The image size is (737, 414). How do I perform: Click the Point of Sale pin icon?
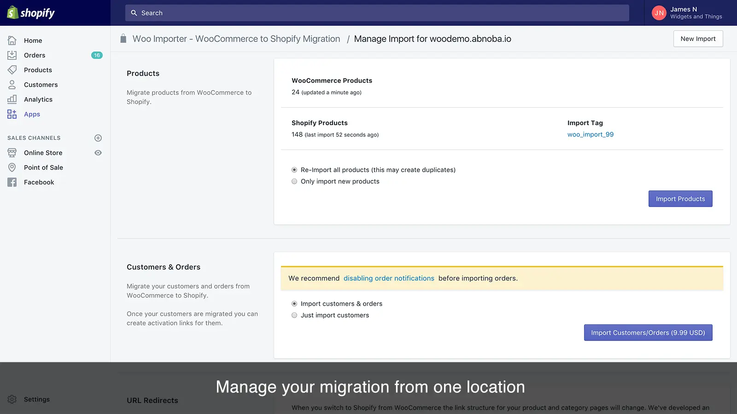12,167
